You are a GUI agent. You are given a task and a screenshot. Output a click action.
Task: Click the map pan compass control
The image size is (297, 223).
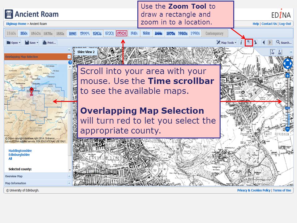287,64
